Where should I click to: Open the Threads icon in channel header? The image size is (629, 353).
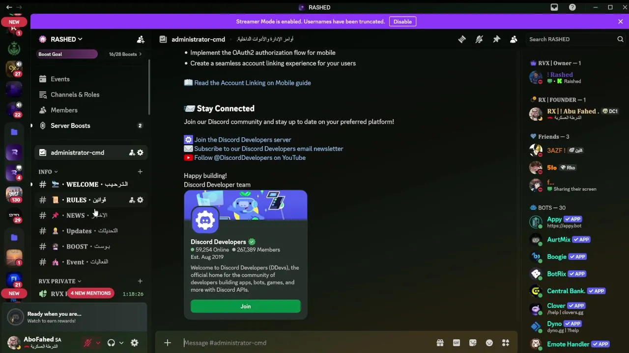pyautogui.click(x=462, y=39)
